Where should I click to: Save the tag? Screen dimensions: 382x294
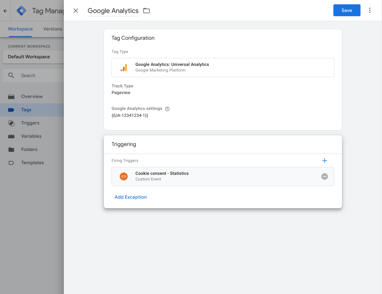[347, 10]
